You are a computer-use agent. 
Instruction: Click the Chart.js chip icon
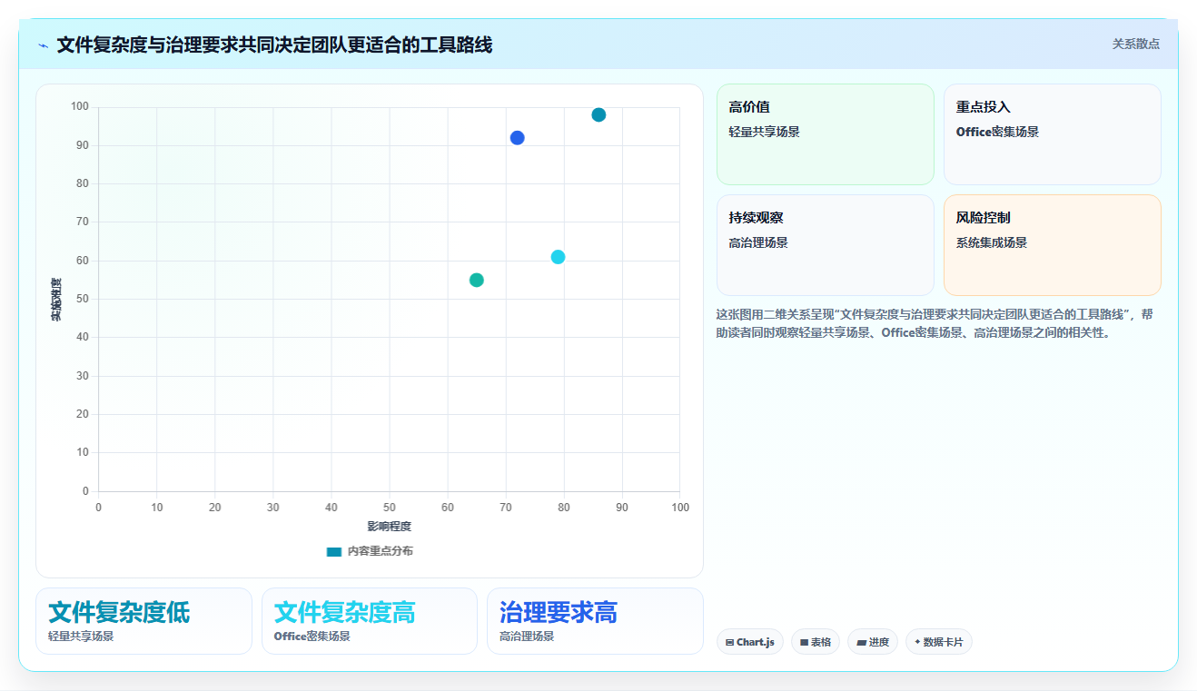730,643
